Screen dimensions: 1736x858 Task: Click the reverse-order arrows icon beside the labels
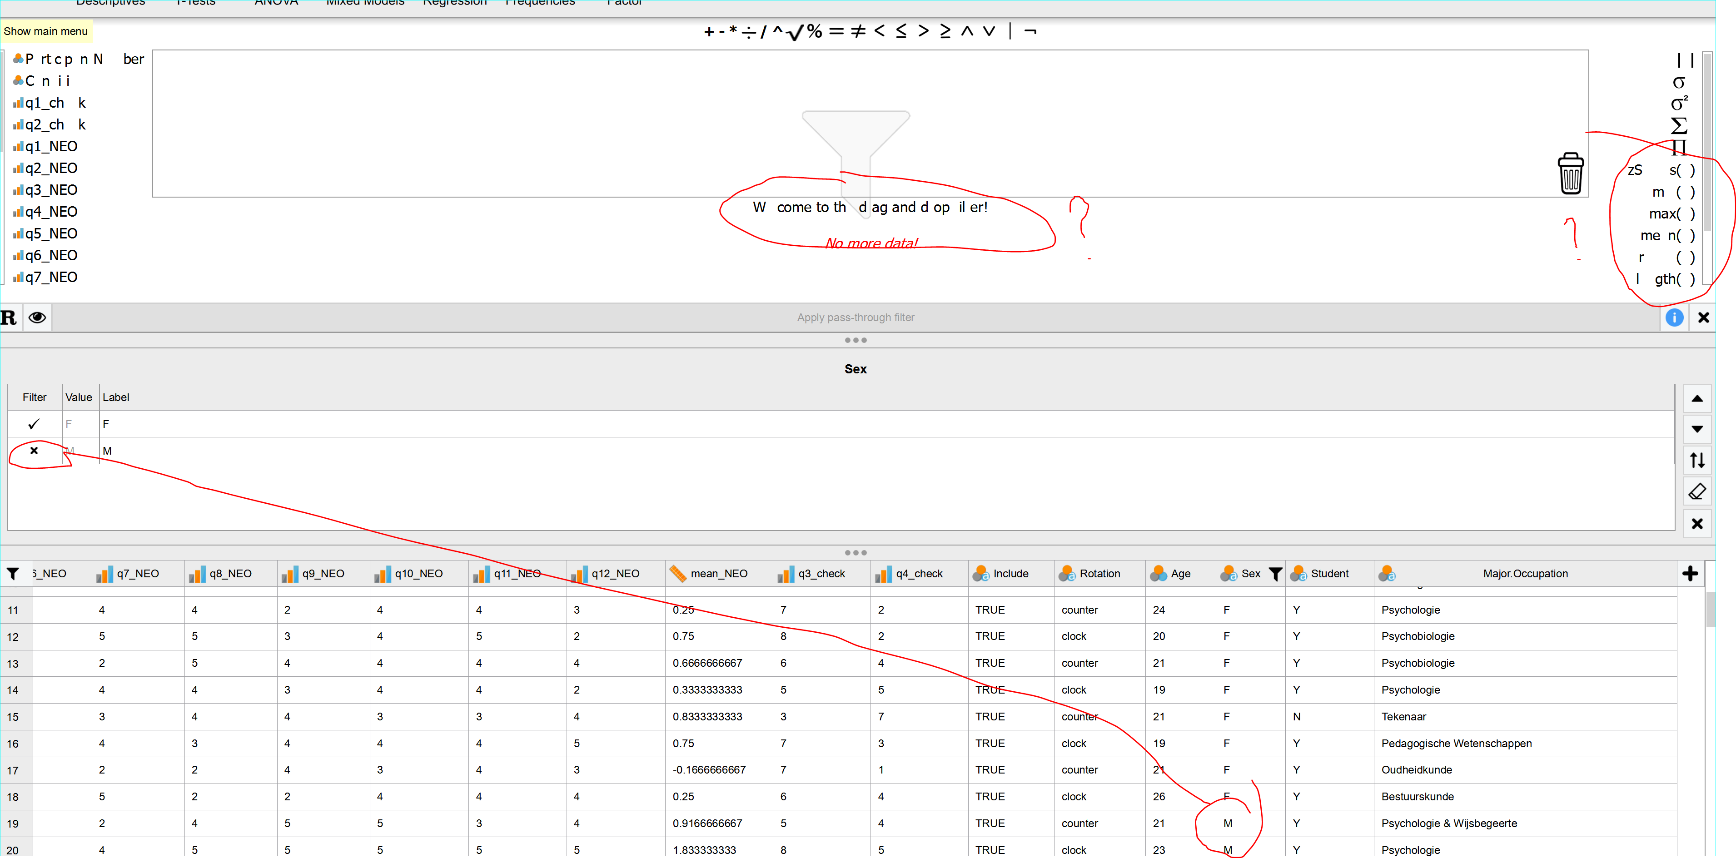click(1697, 460)
